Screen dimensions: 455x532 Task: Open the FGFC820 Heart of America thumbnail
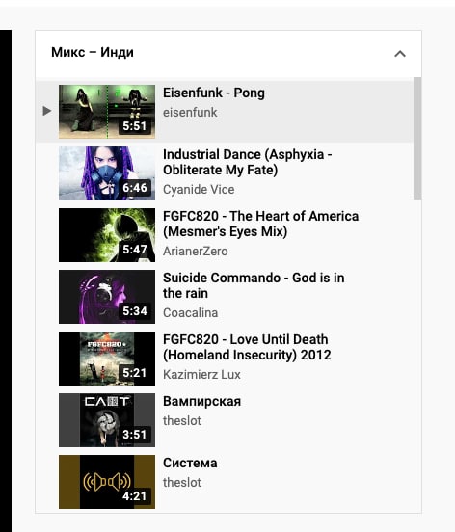click(107, 235)
